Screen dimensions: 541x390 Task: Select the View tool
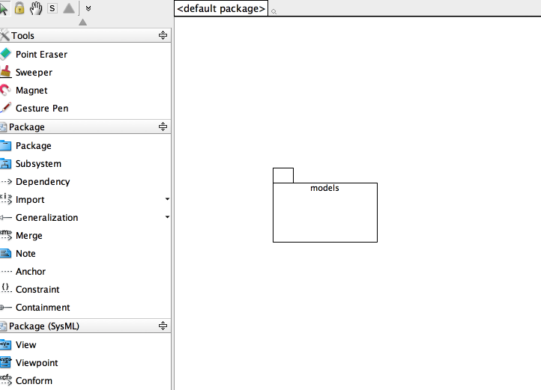click(85, 344)
